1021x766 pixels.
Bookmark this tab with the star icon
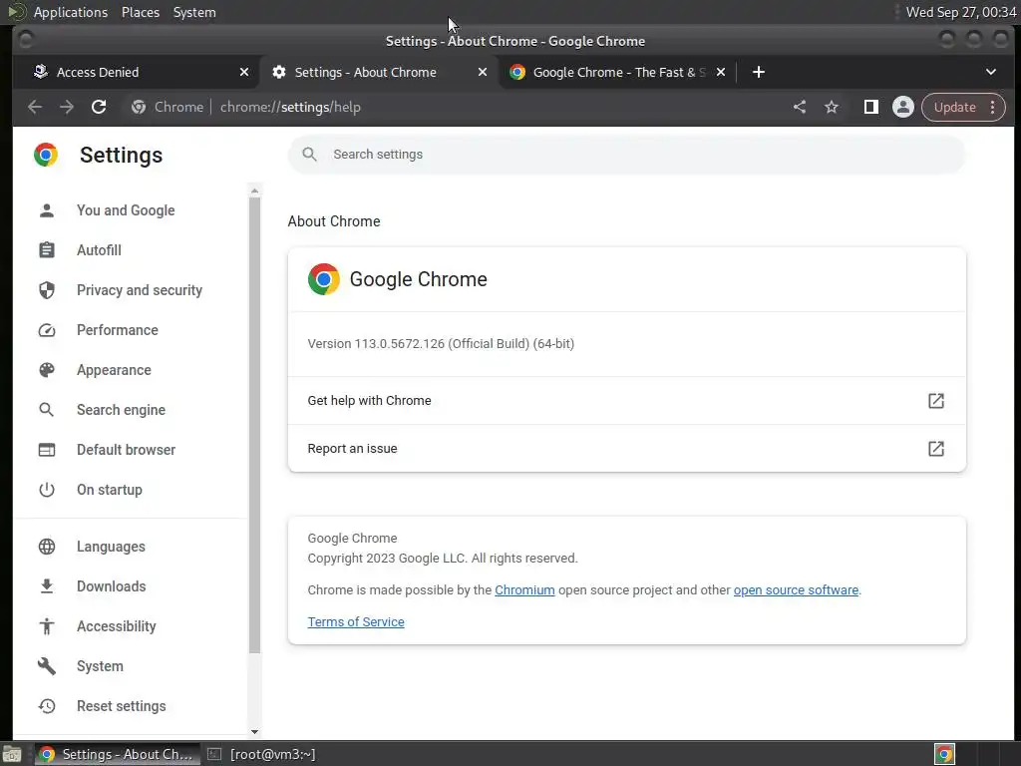point(832,107)
